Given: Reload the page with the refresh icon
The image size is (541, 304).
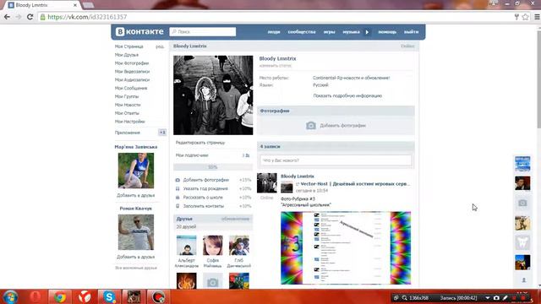Looking at the screenshot, I should tap(30, 17).
